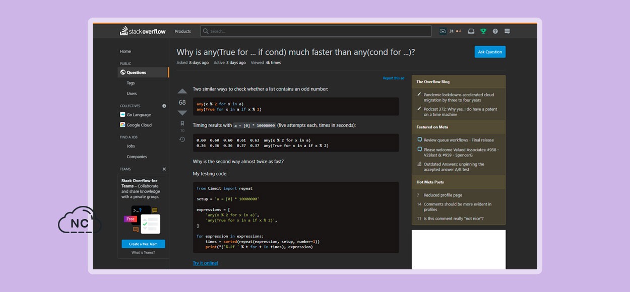This screenshot has width=630, height=292.
Task: Bookmark the question with the bookmark icon
Action: (x=182, y=123)
